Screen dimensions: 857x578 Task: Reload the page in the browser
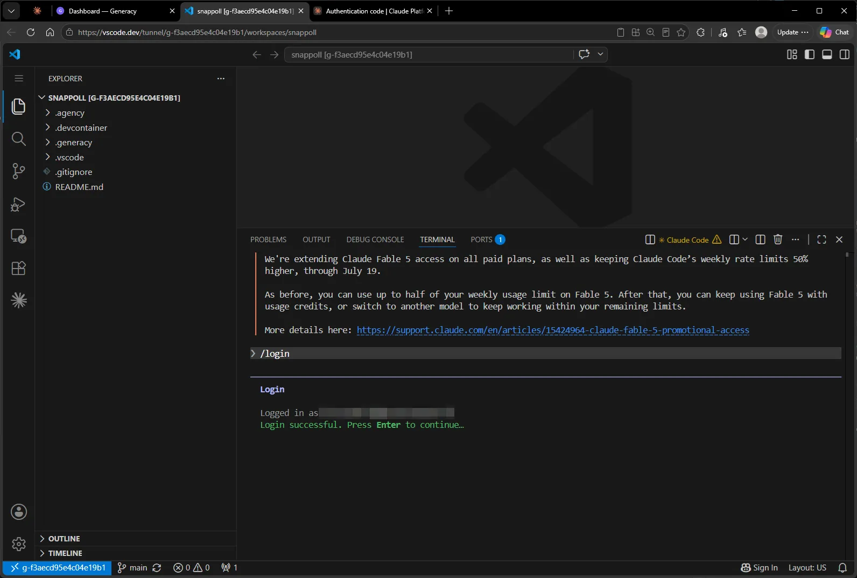click(x=31, y=32)
